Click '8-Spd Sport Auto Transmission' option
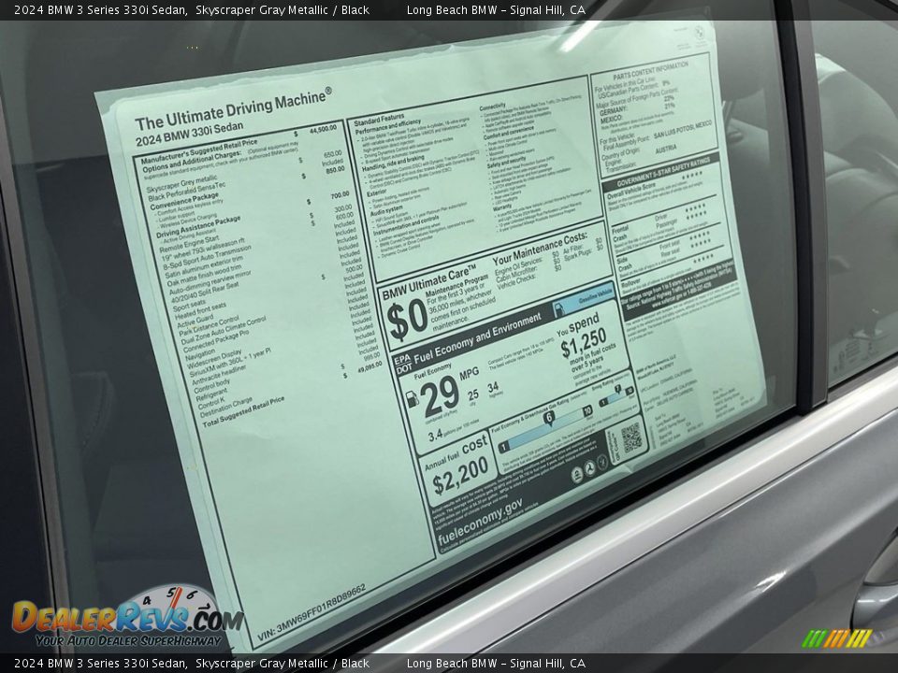Screen dimensions: 898x673 [x=208, y=258]
